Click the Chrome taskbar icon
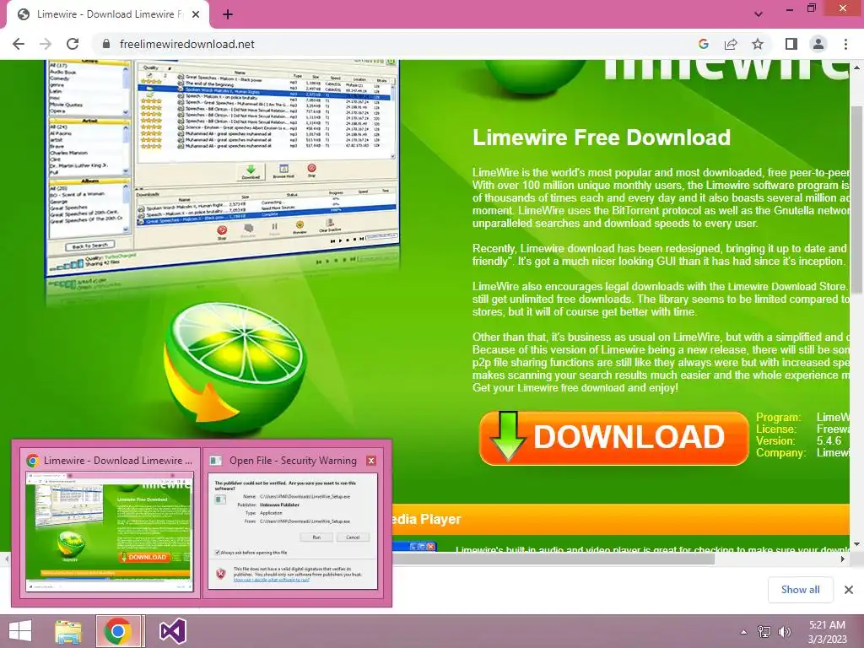The height and width of the screenshot is (648, 864). point(117,631)
